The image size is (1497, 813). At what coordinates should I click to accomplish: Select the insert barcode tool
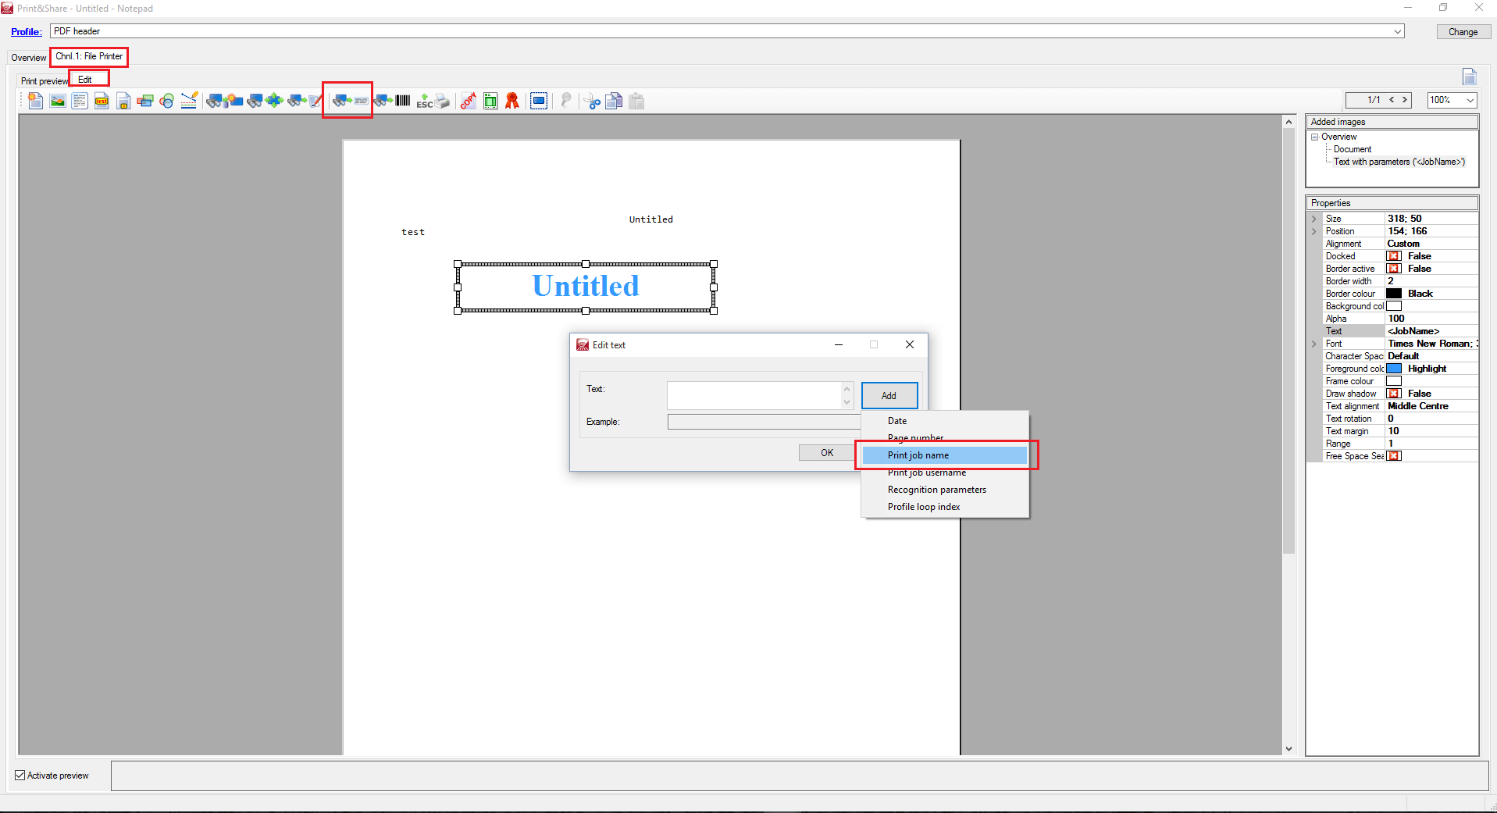click(x=402, y=100)
